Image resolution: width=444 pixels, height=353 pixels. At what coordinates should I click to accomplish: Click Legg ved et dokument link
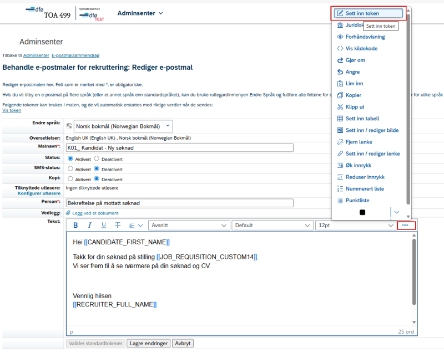95,213
